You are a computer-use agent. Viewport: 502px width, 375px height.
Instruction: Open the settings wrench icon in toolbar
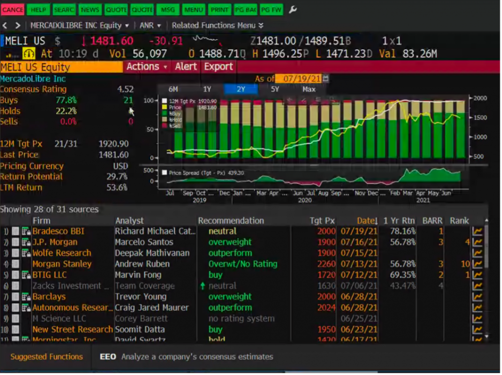[293, 10]
